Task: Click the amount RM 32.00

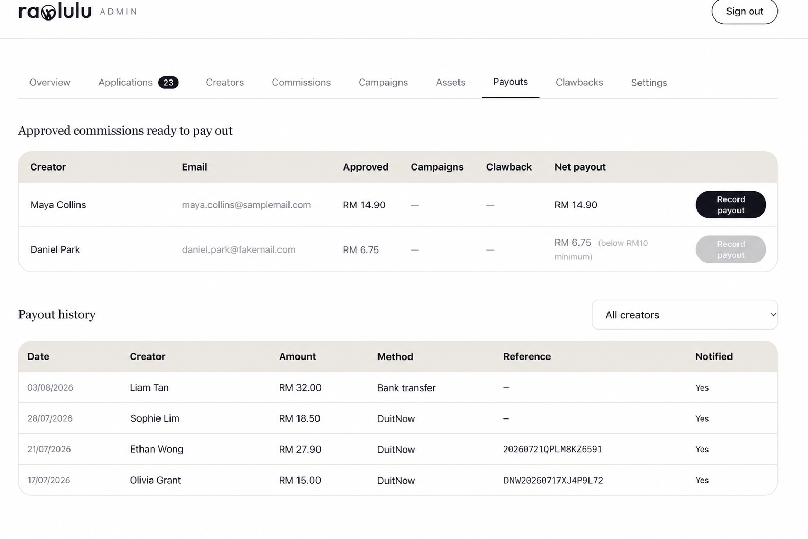Action: pyautogui.click(x=300, y=387)
